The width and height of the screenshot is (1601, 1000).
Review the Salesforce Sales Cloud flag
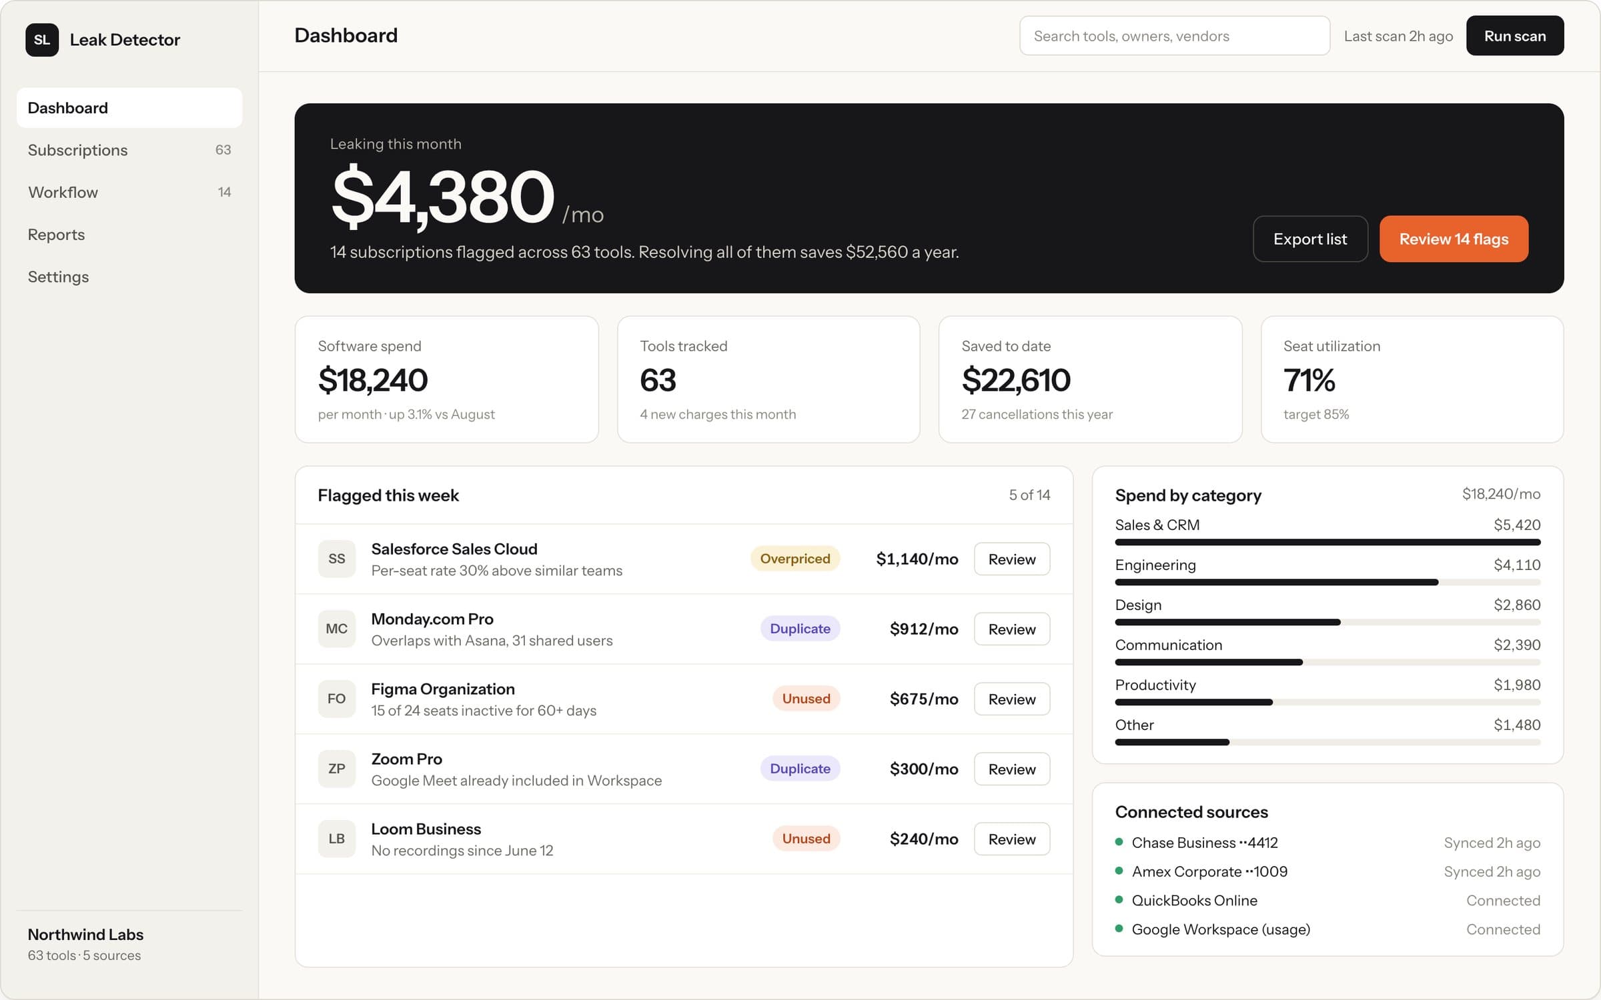coord(1012,559)
